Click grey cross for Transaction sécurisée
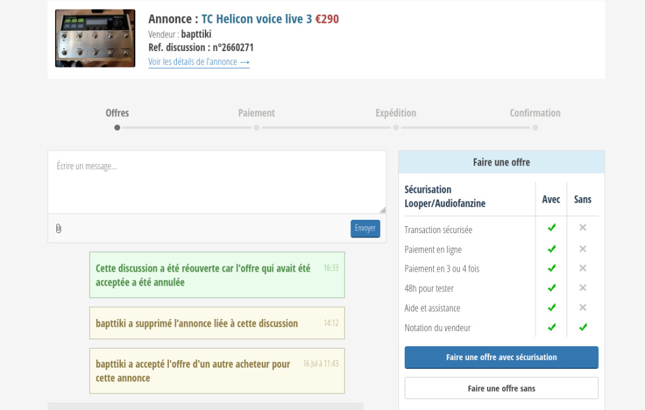Viewport: 645px width, 410px height. 582,227
